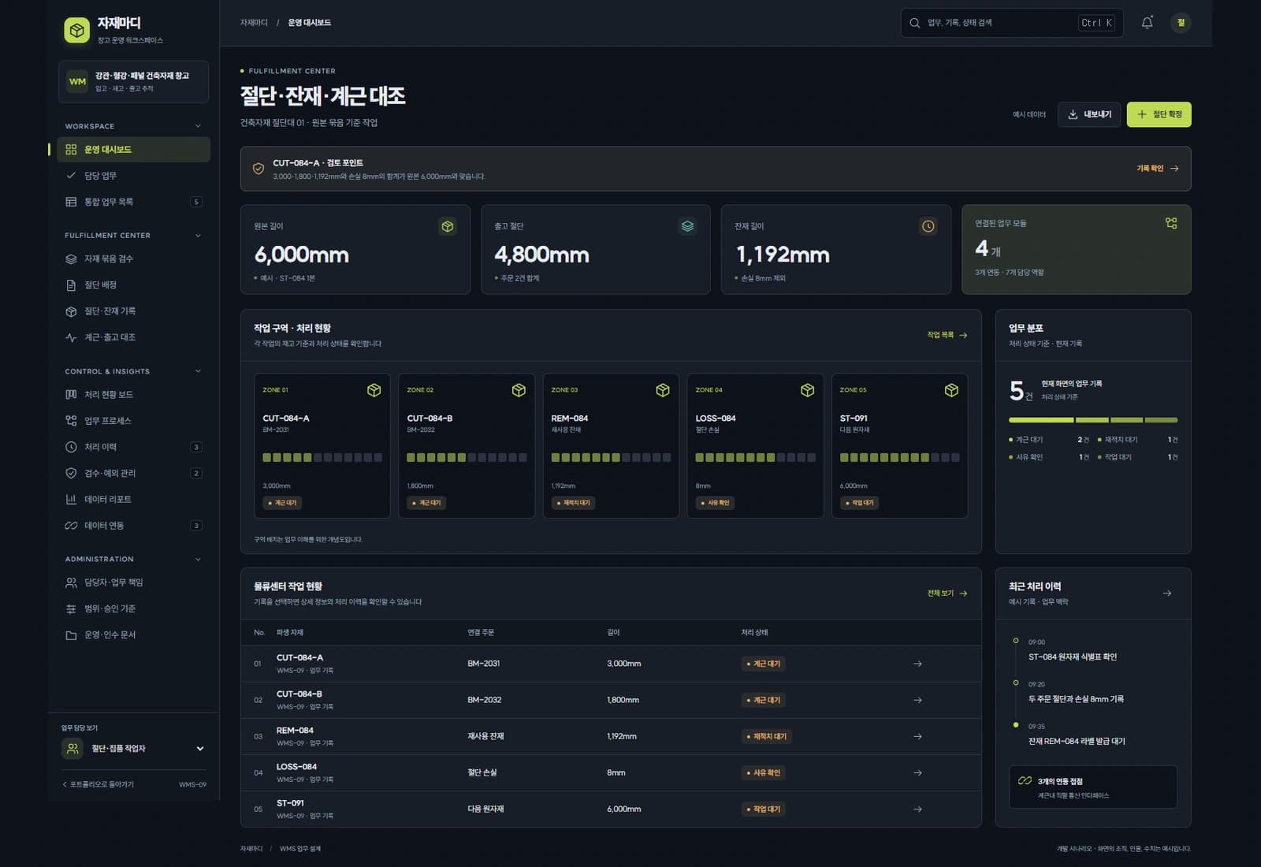Open the user avatar menu
The width and height of the screenshot is (1261, 867).
[1181, 23]
